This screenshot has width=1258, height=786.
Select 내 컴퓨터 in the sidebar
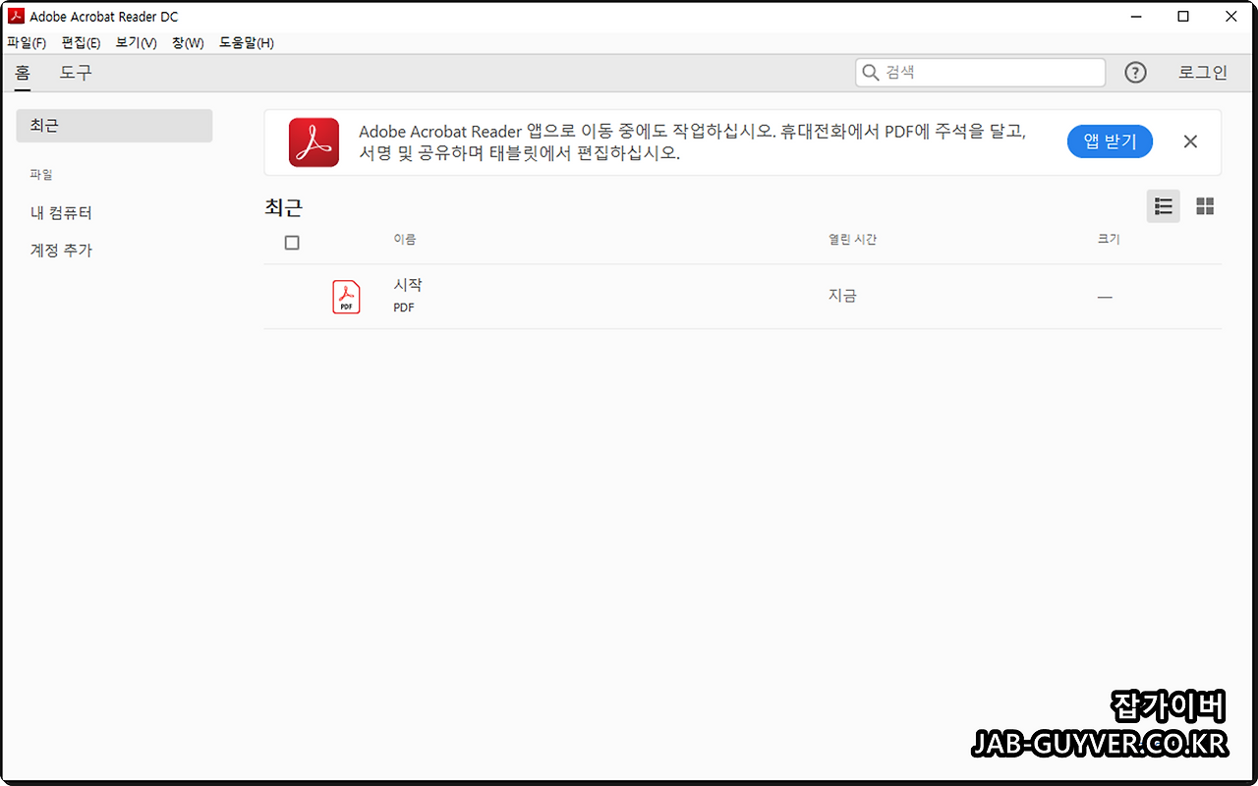click(61, 213)
